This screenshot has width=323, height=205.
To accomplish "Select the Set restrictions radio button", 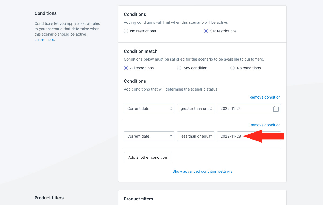I will [x=206, y=31].
